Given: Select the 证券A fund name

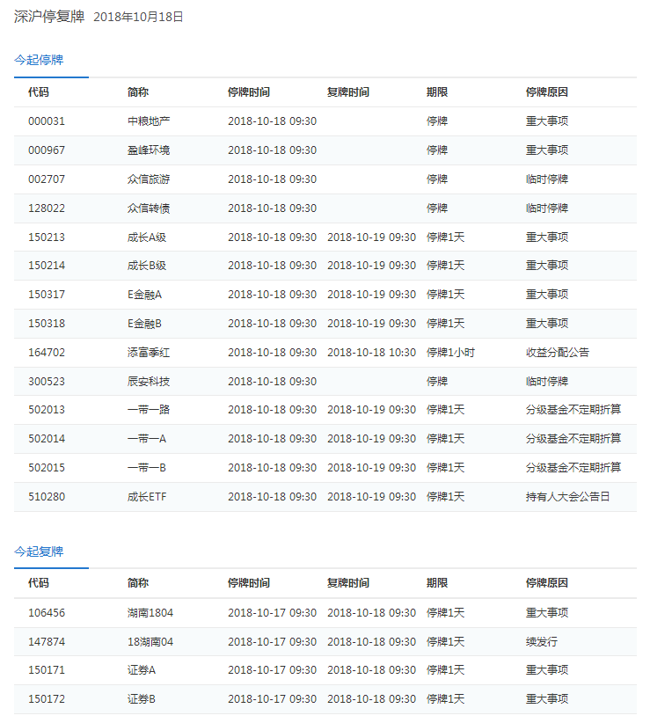Looking at the screenshot, I should 142,670.
